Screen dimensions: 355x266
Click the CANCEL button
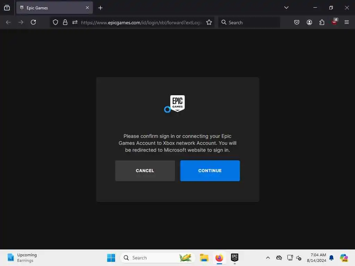(x=145, y=170)
